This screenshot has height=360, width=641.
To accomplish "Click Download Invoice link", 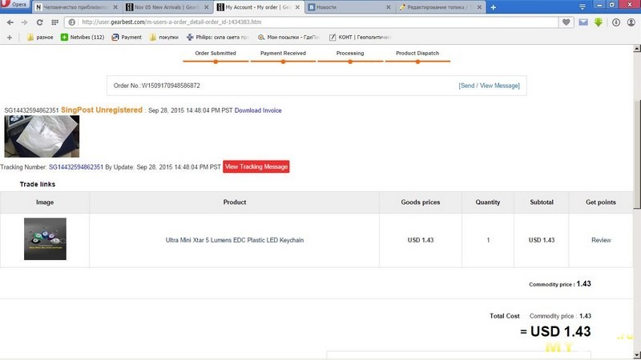I will click(258, 110).
